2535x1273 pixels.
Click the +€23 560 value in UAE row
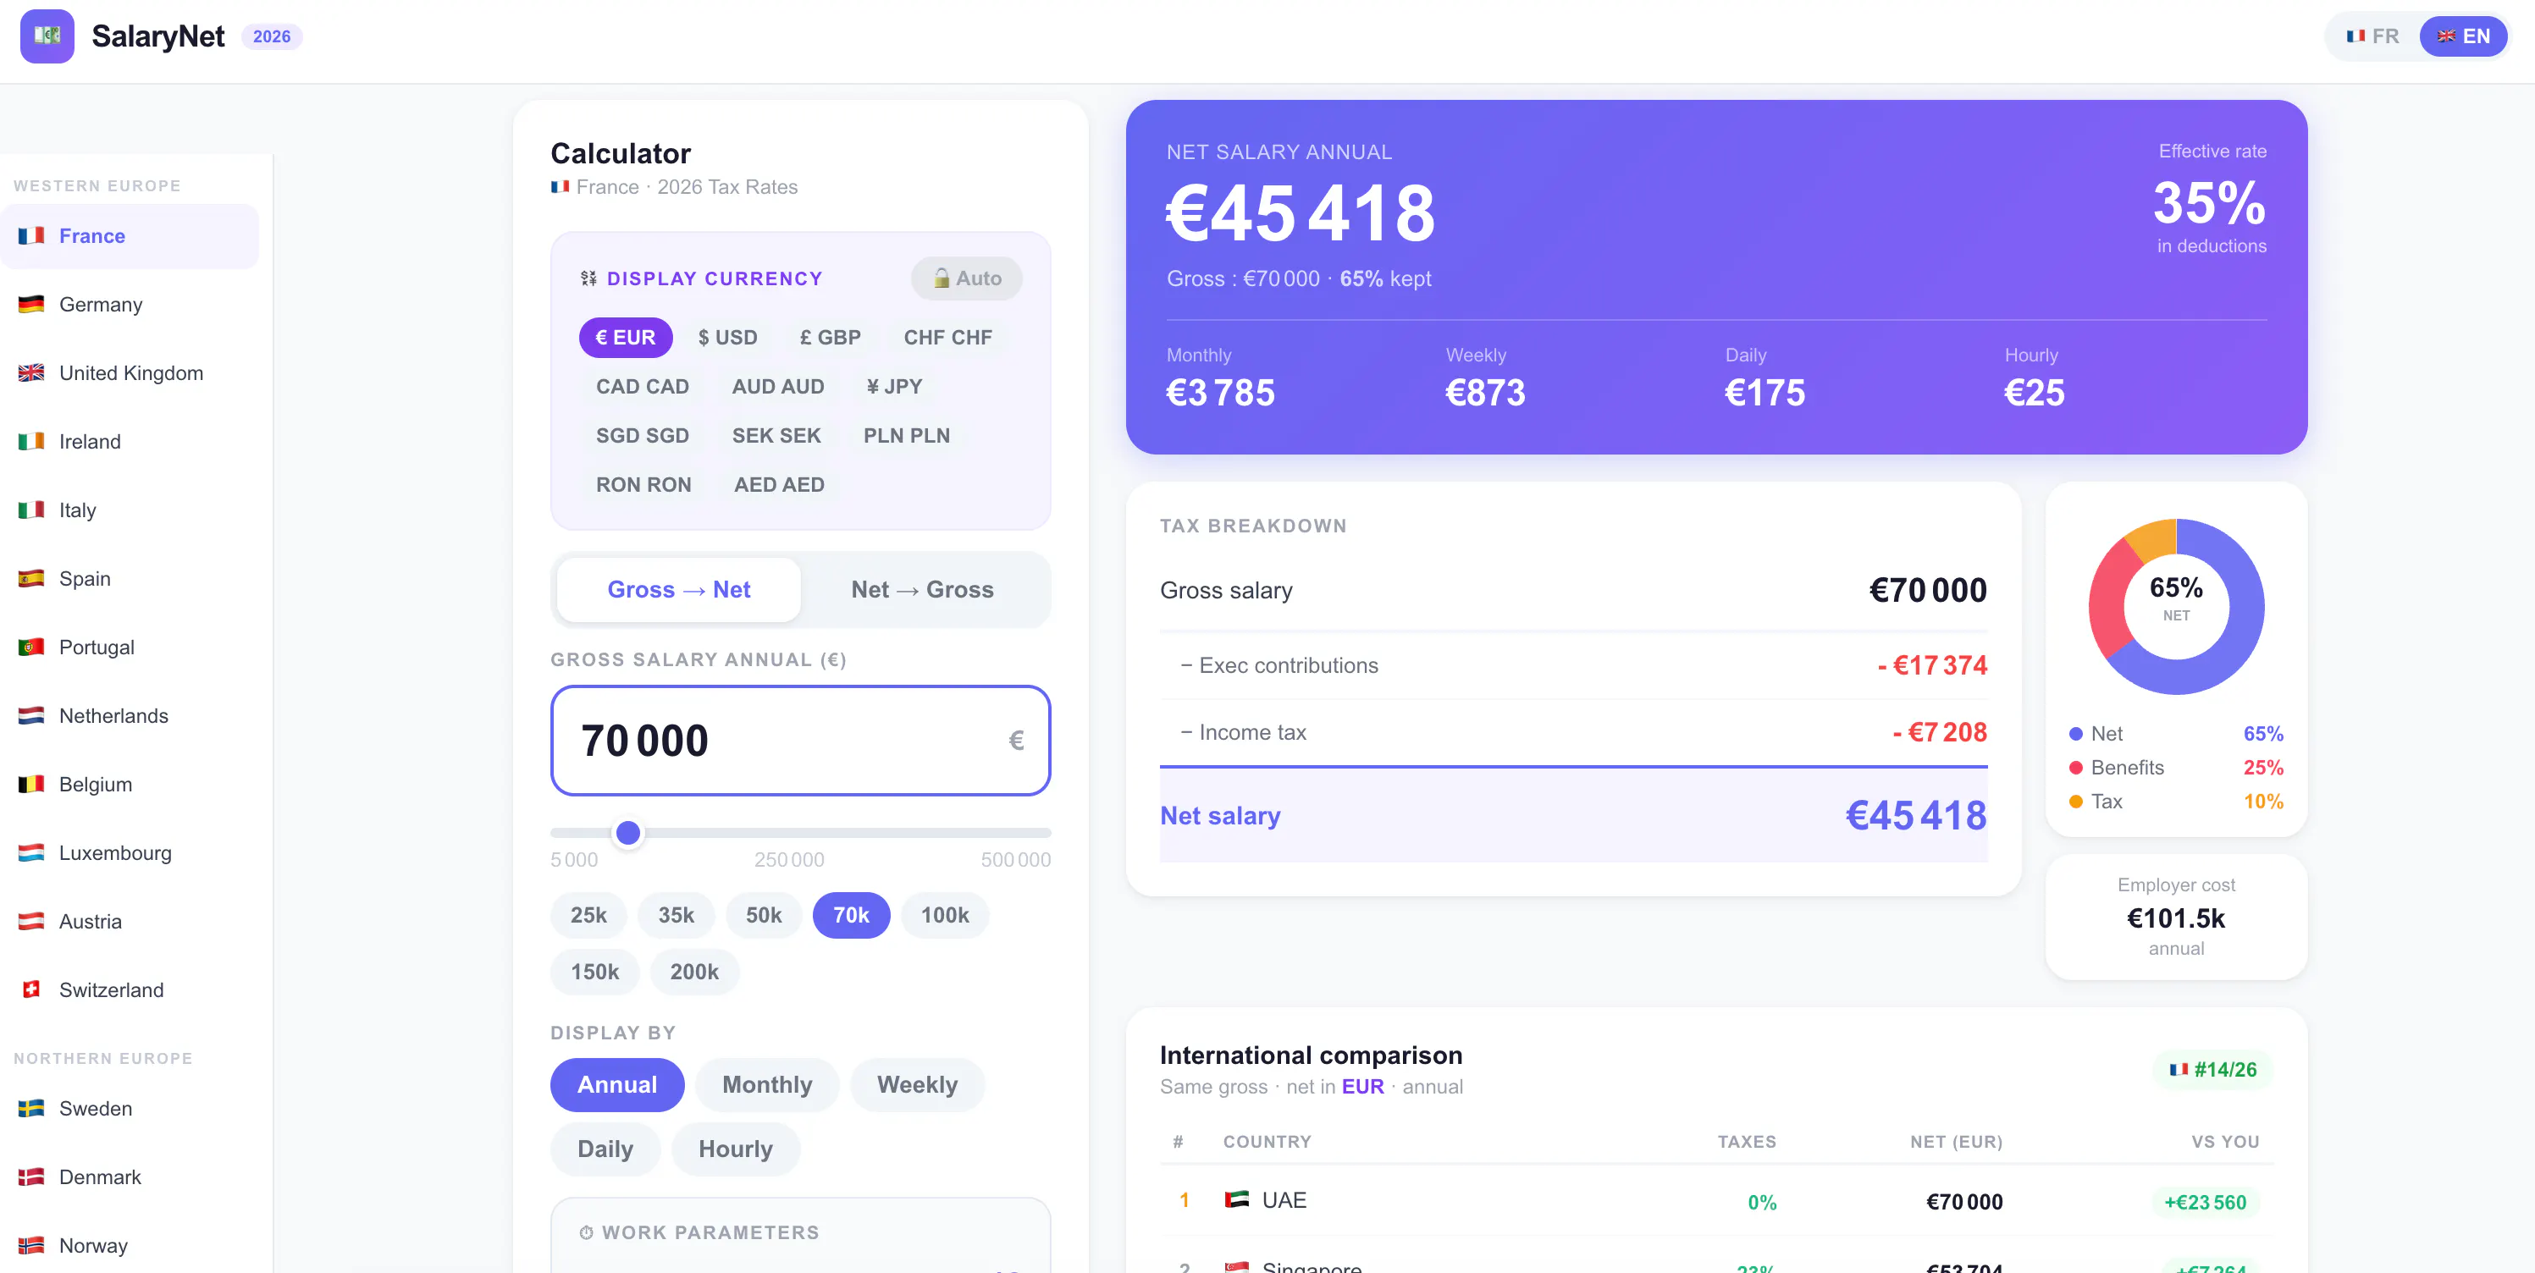[2204, 1202]
